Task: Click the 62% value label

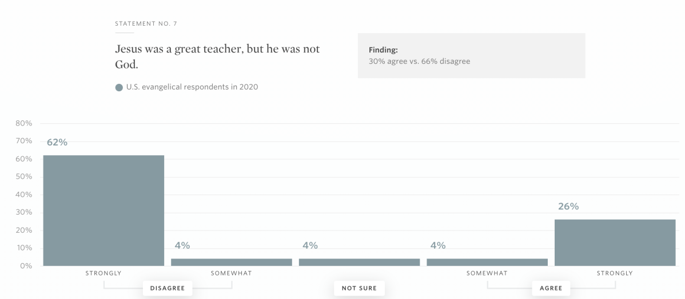Action: pos(57,142)
